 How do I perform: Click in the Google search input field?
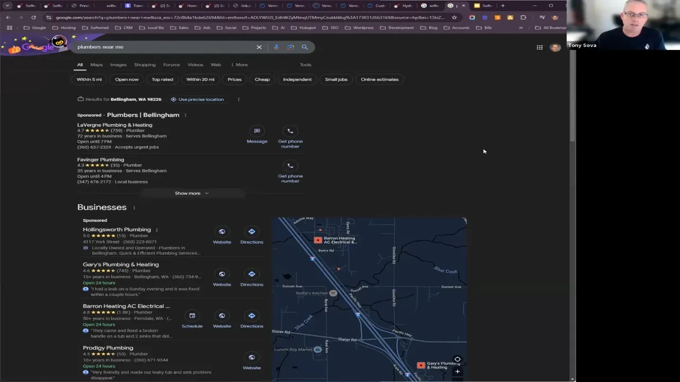click(165, 47)
